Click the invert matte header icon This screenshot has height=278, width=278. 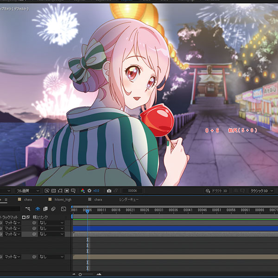[28, 217]
